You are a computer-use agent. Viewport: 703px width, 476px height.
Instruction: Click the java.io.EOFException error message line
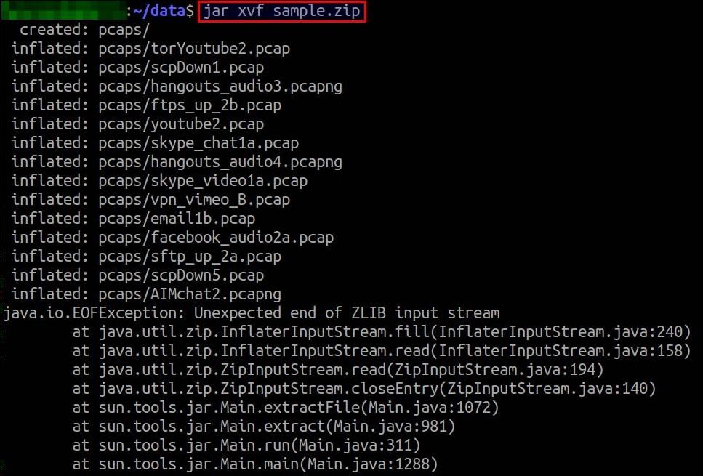(x=252, y=313)
